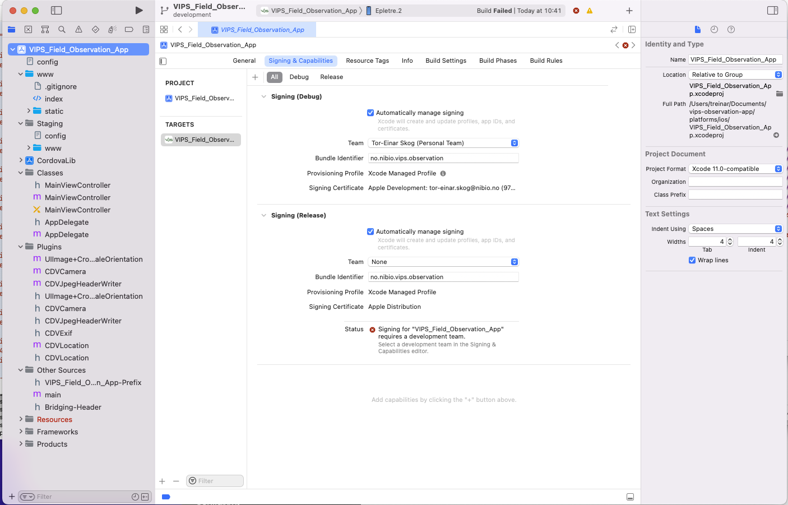Expand the CordovaLib project
Image resolution: width=788 pixels, height=505 pixels.
[x=21, y=160]
